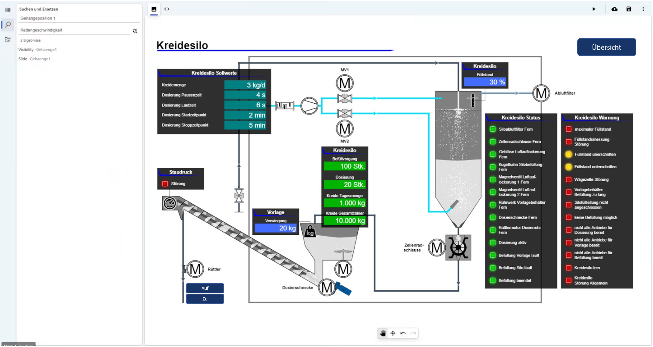
Task: Click the Kreidemenge 3 kg/d value field
Action: pos(245,85)
